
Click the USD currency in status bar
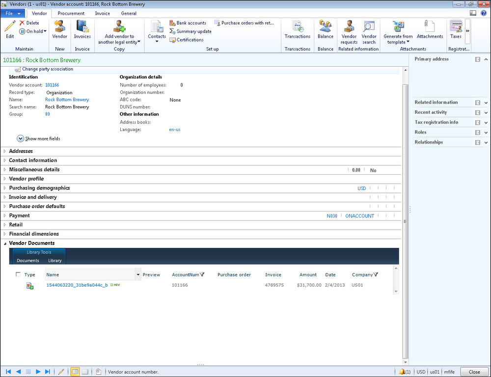pyautogui.click(x=421, y=372)
